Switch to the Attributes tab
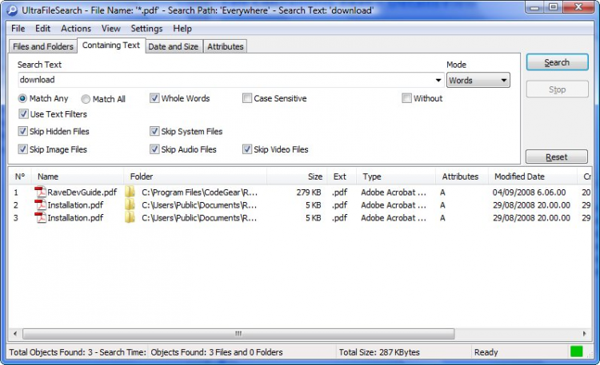The width and height of the screenshot is (600, 365). point(226,46)
